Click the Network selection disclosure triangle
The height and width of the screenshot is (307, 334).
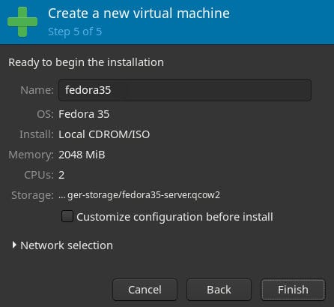tap(14, 245)
